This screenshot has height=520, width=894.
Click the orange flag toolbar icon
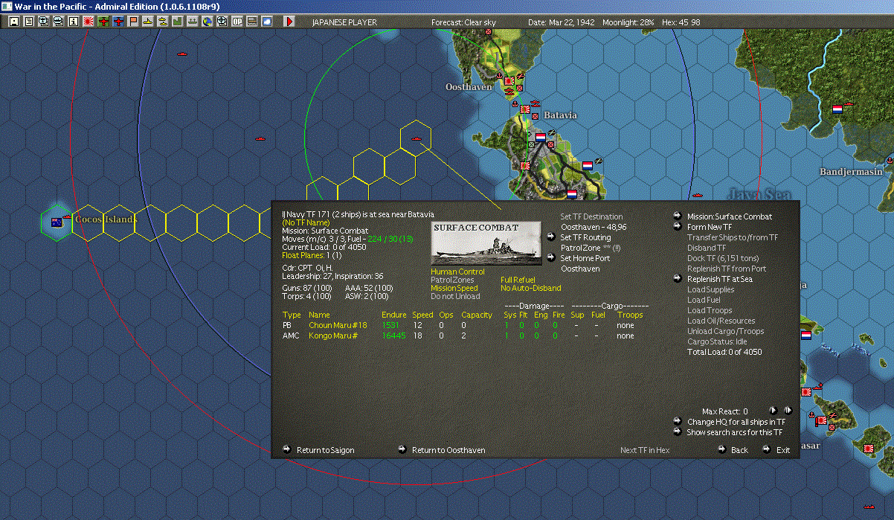pos(133,22)
